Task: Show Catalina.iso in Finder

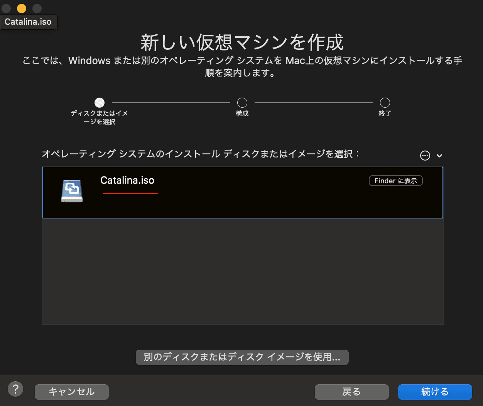Action: tap(395, 180)
